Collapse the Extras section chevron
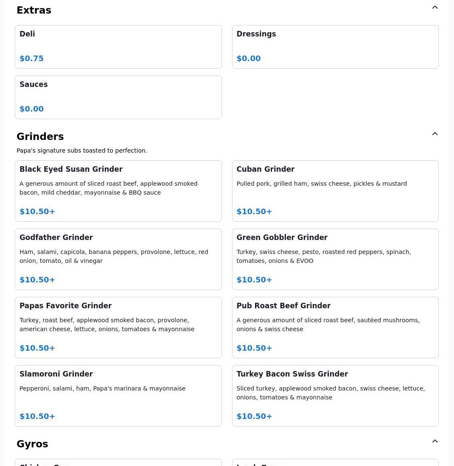 pyautogui.click(x=435, y=8)
